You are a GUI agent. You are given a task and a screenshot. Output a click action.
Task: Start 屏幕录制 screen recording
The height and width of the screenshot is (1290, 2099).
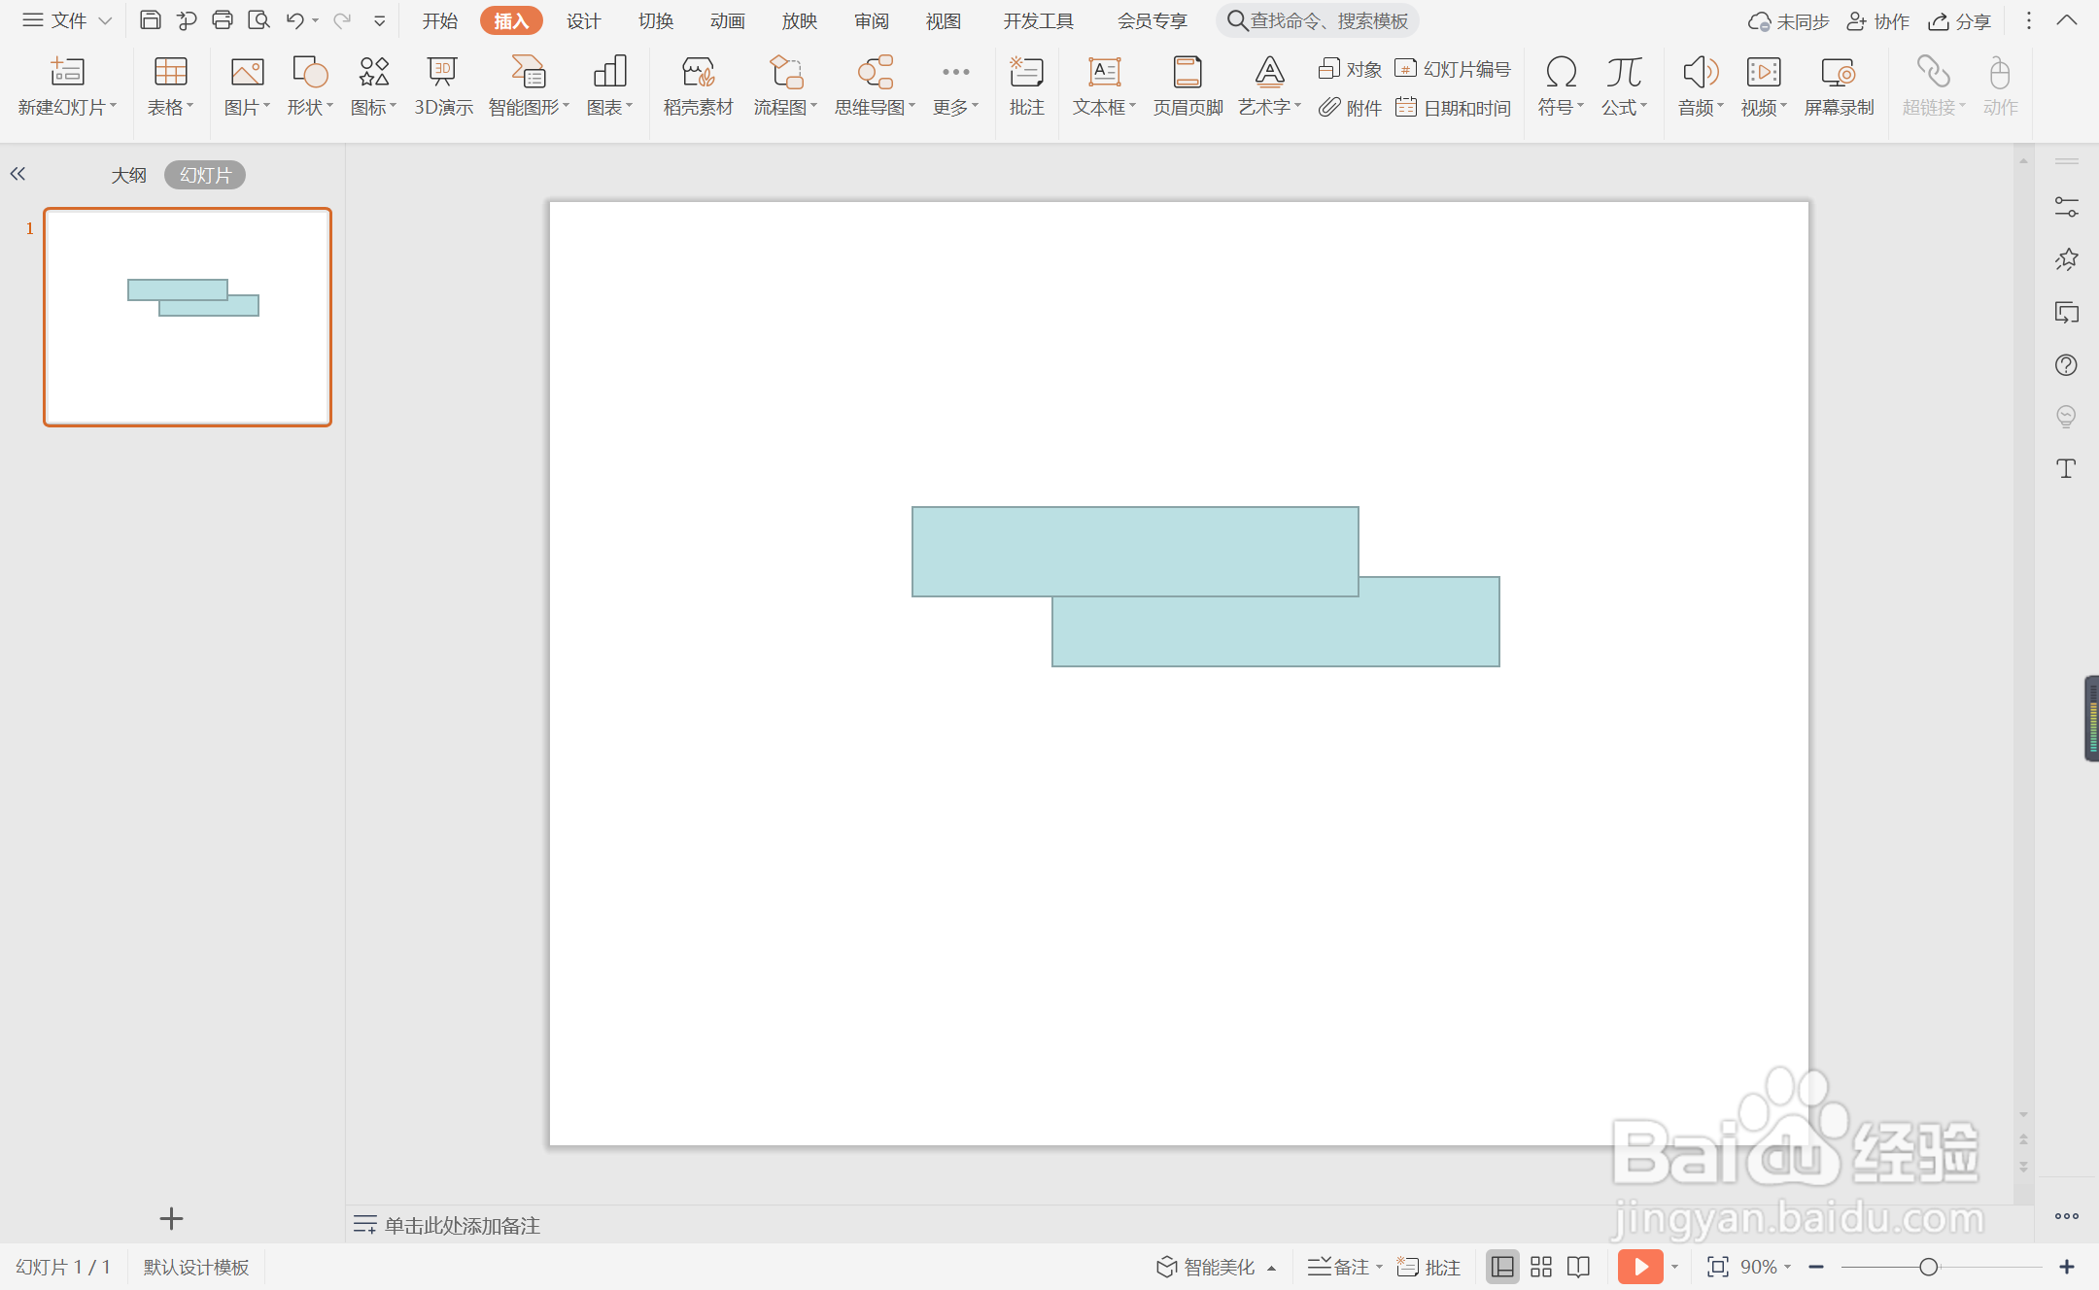pos(1838,85)
